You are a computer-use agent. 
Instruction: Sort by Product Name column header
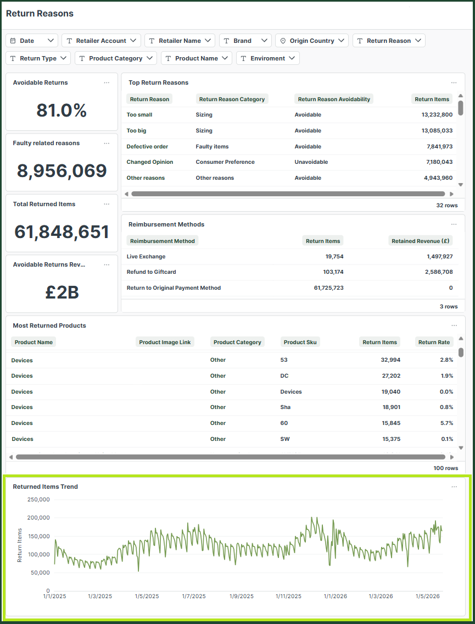(x=33, y=343)
